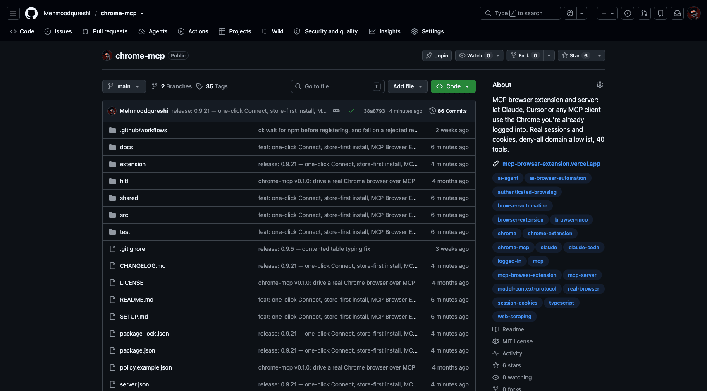
Task: Open the green Code clone dropdown
Action: click(453, 86)
